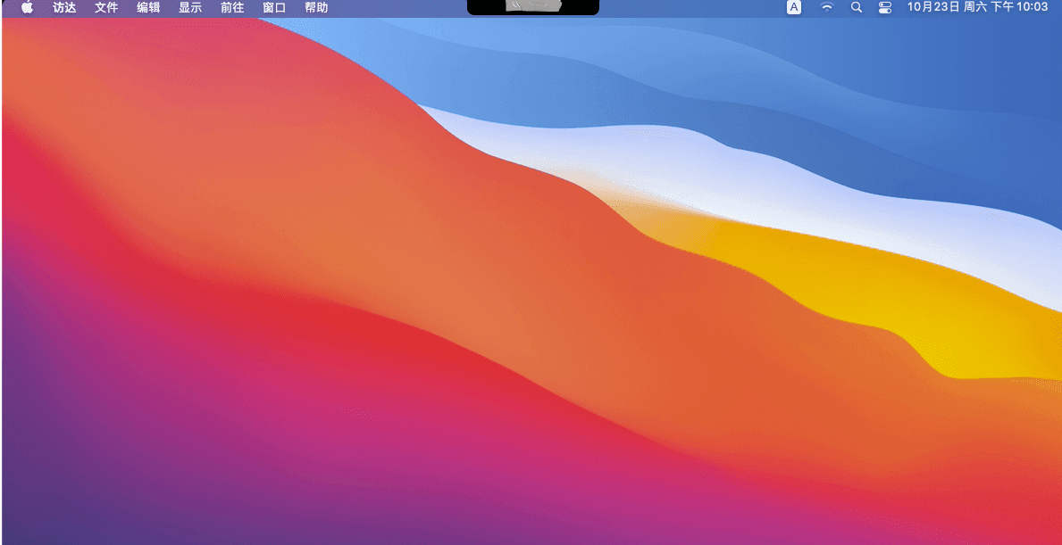Viewport: 1062px width, 545px height.
Task: Open the 前往 menu
Action: (x=232, y=7)
